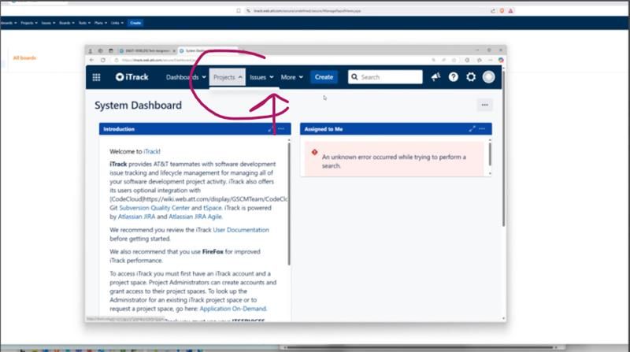Open the User Documentation link
The height and width of the screenshot is (352, 630).
[x=241, y=230]
